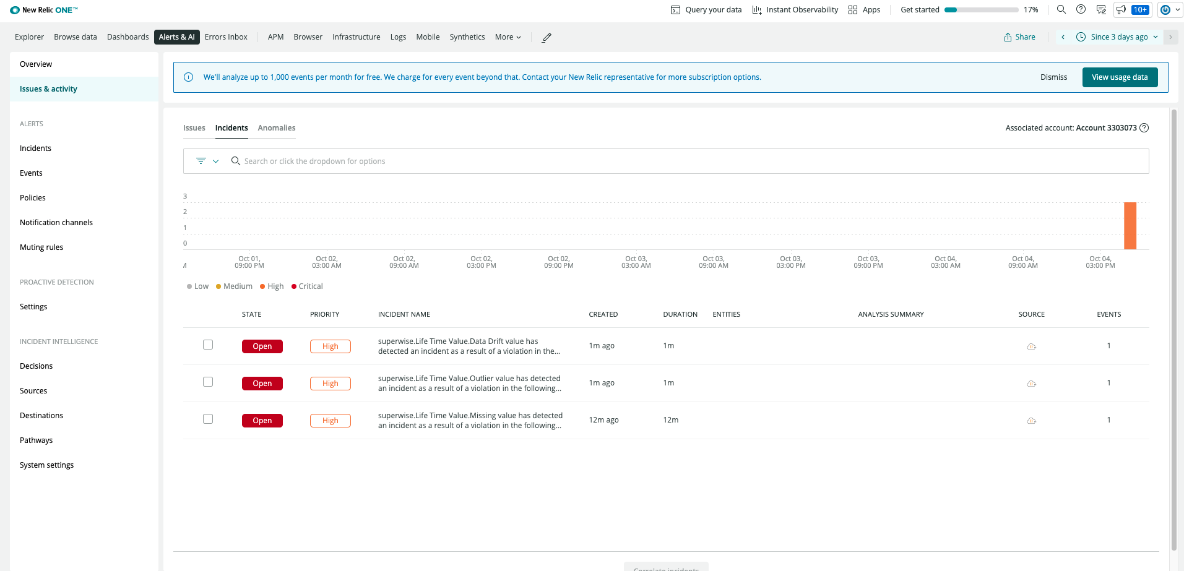Open the help question mark icon
1184x571 pixels.
(1081, 9)
